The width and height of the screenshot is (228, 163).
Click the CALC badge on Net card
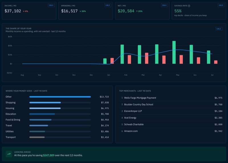164,5
